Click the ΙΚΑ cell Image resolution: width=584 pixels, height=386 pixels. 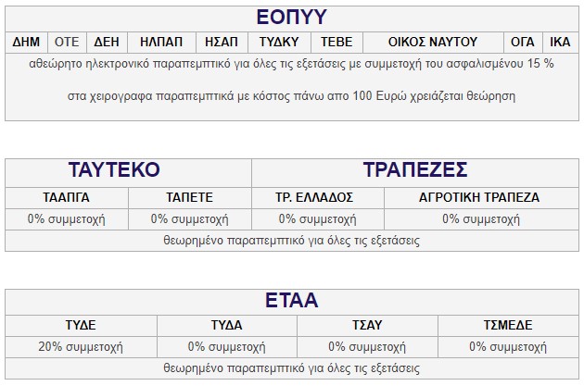(560, 42)
